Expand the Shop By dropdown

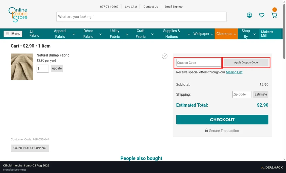(255, 34)
